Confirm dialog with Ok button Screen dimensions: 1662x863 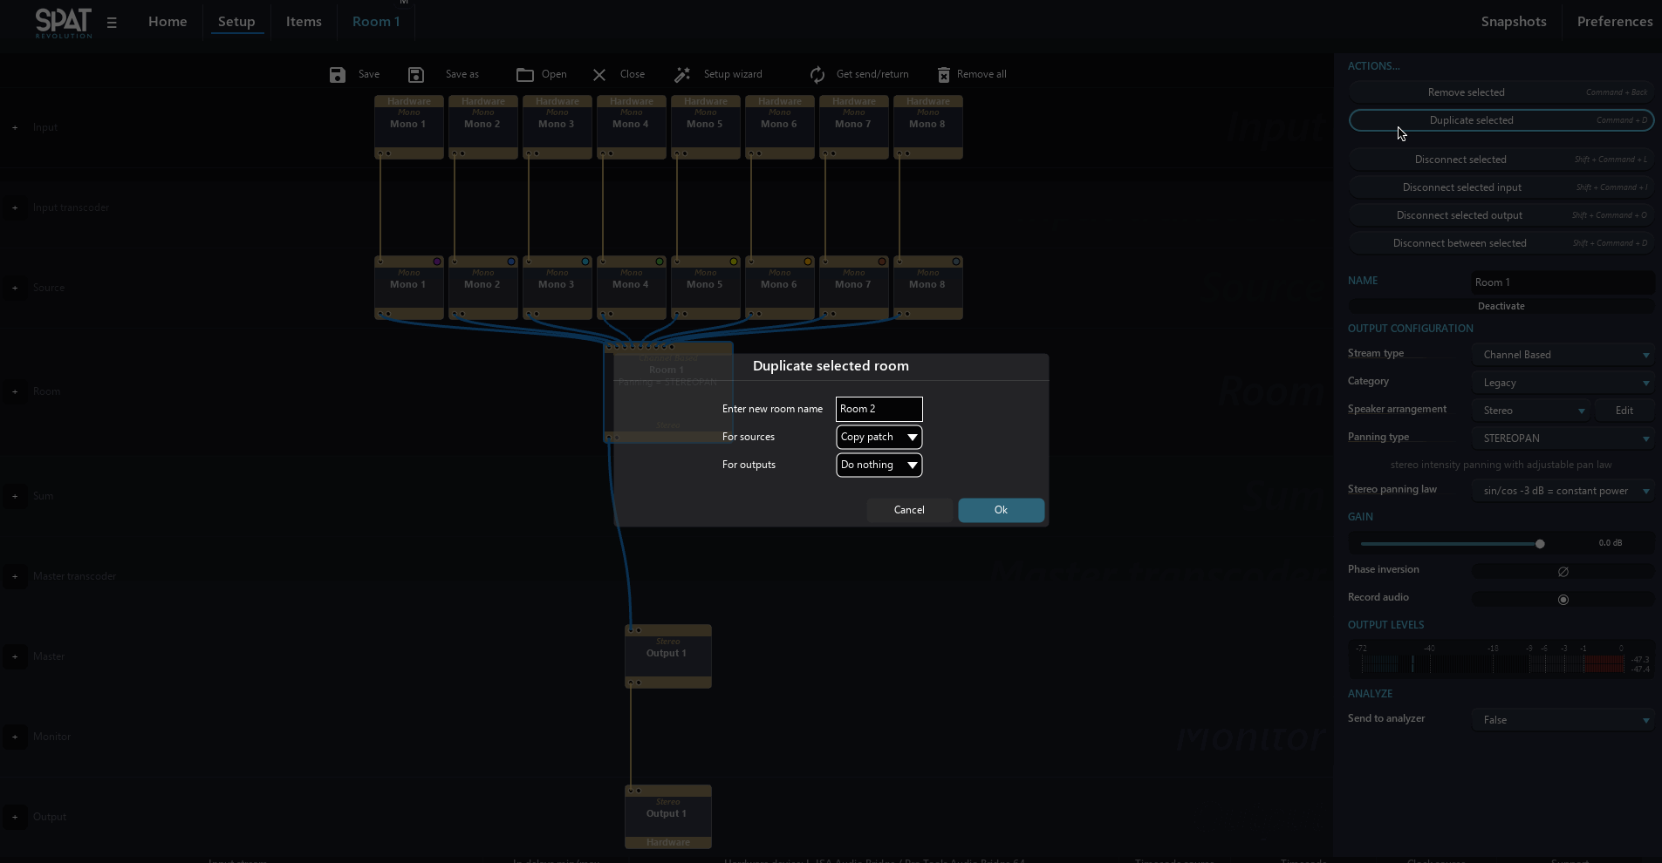pos(1001,510)
